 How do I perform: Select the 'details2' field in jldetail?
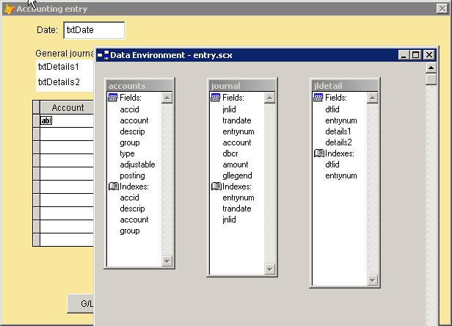[338, 142]
